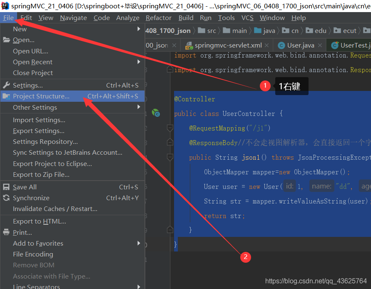Fold the json1 method marker
Viewport: 371px width, 289px height.
tap(169, 157)
